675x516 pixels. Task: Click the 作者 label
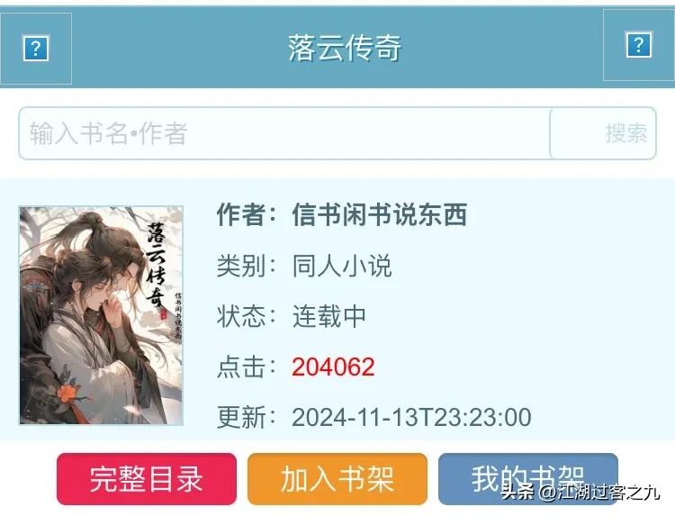click(241, 214)
